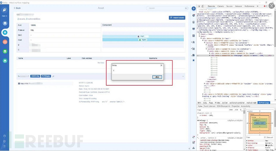The width and height of the screenshot is (276, 151).
Task: Open the green report icon in sidebar
Action: (5, 51)
